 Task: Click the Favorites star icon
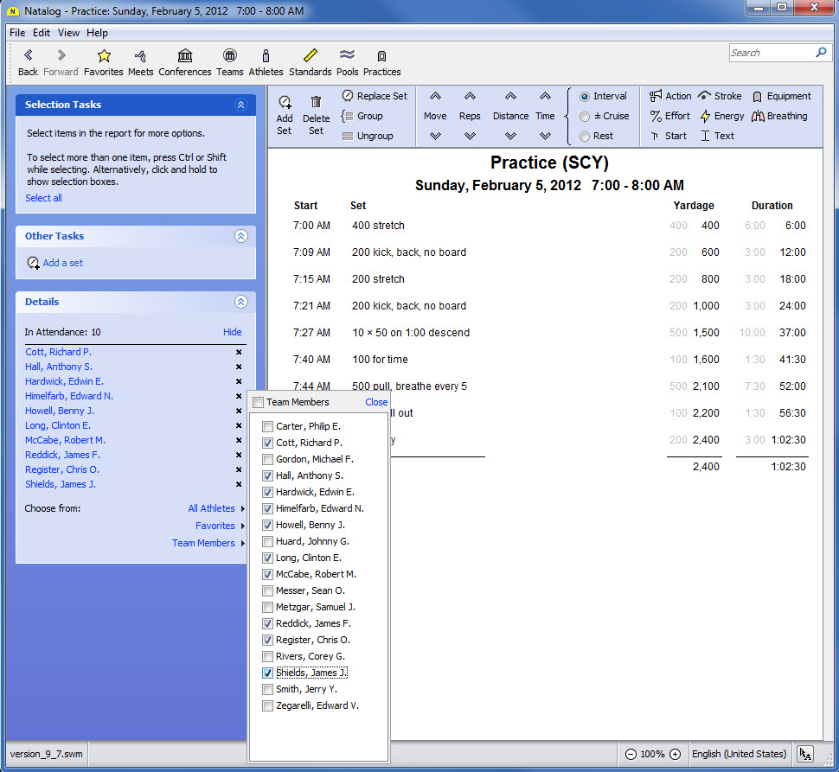tap(104, 56)
